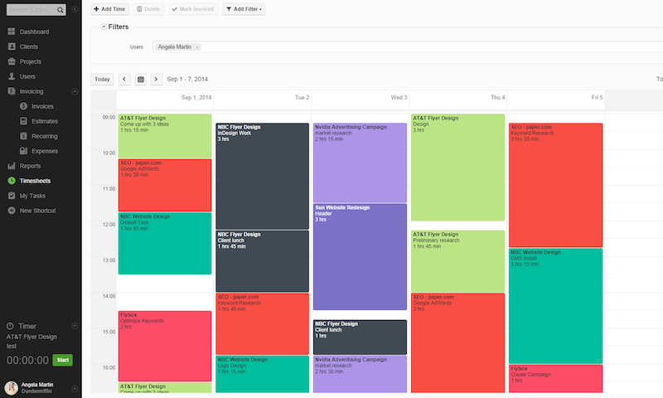Viewport: 663px width, 398px height.
Task: Click the Expenses icon
Action: [x=24, y=151]
